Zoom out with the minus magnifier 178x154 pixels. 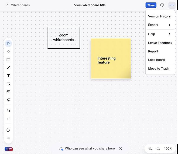click(150, 148)
